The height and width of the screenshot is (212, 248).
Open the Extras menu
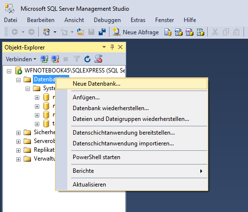point(138,20)
